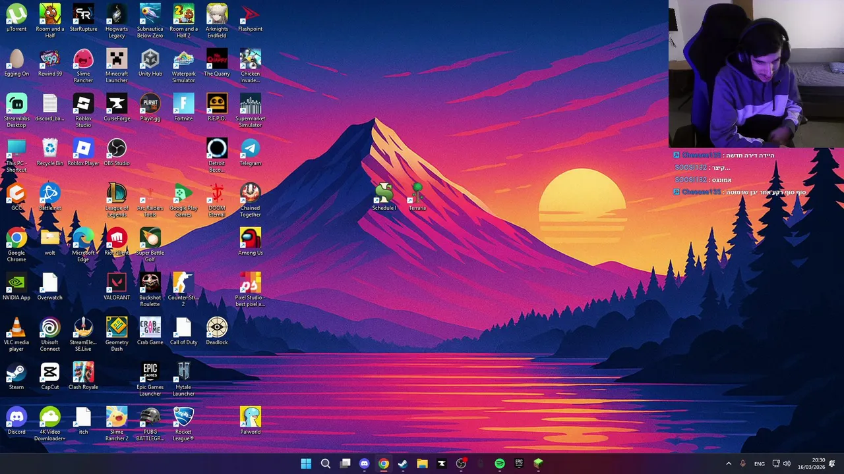Launch StarRupture from the desktop
The image size is (844, 474).
tap(83, 18)
